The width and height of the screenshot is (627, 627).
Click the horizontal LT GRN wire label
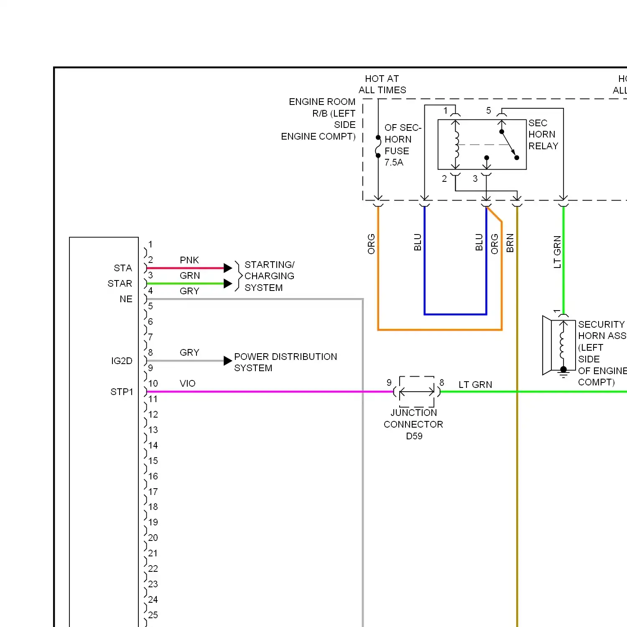pyautogui.click(x=475, y=385)
